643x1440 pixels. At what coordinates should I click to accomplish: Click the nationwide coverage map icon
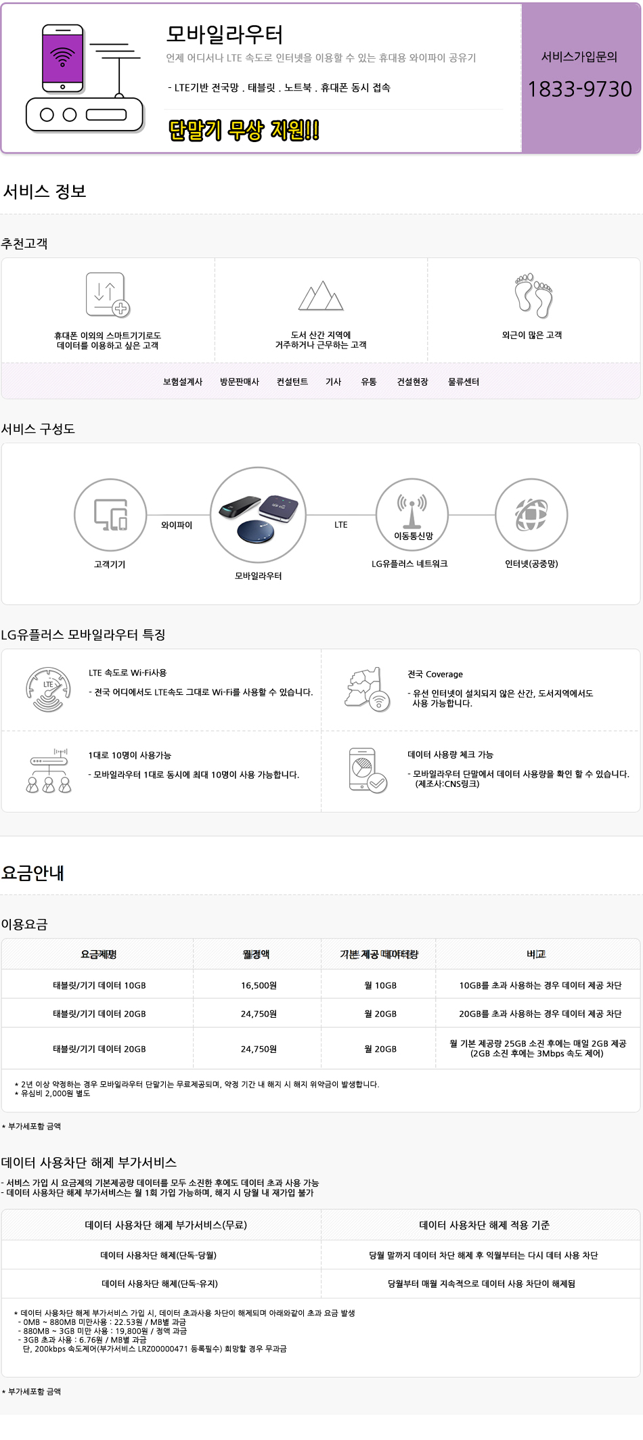[x=368, y=690]
